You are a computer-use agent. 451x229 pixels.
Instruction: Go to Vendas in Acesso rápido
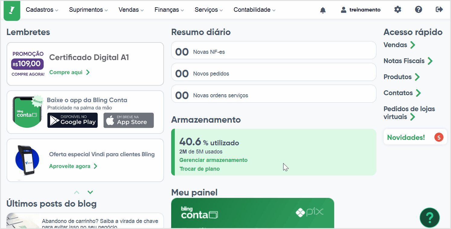coord(395,45)
